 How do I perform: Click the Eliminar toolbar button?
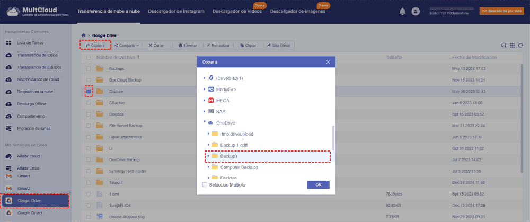(188, 45)
